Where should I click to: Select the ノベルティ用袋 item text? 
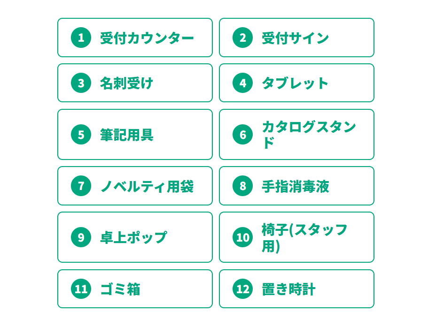coord(147,186)
